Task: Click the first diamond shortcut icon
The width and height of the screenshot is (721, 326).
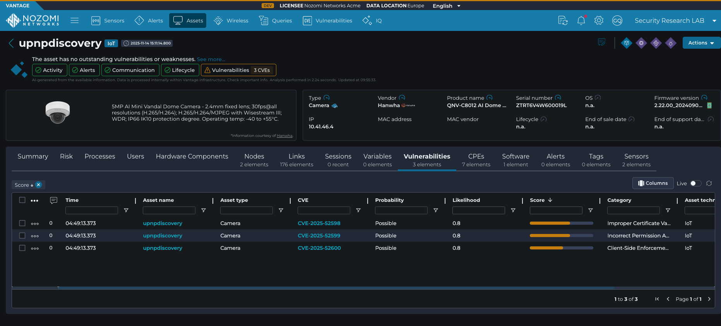Action: click(x=627, y=43)
